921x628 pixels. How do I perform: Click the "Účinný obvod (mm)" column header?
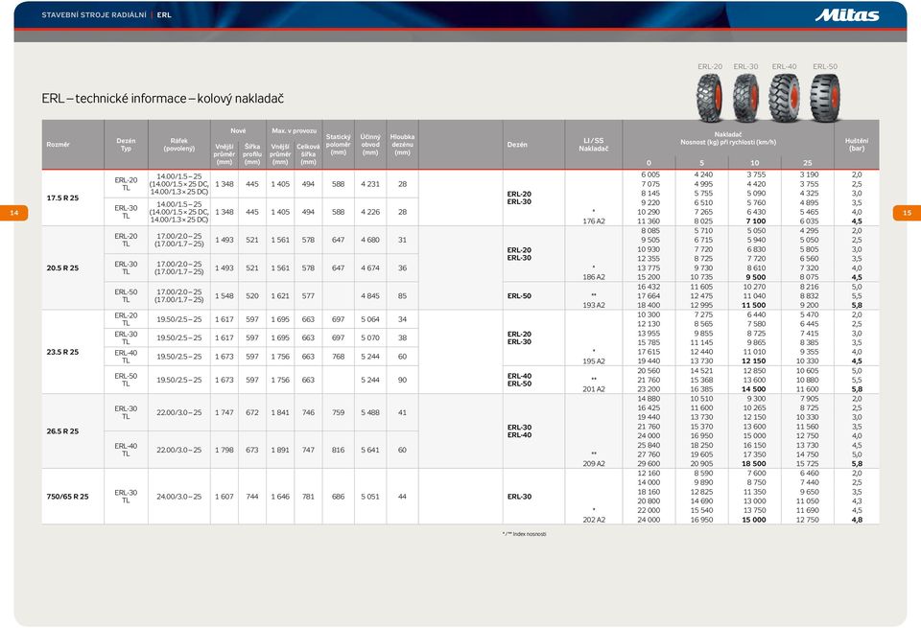(370, 145)
